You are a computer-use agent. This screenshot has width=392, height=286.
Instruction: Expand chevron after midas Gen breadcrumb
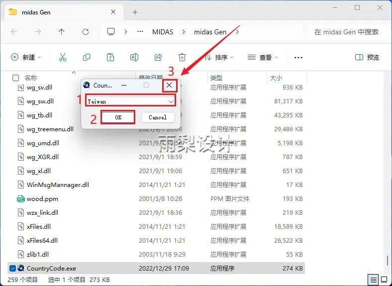click(x=237, y=32)
